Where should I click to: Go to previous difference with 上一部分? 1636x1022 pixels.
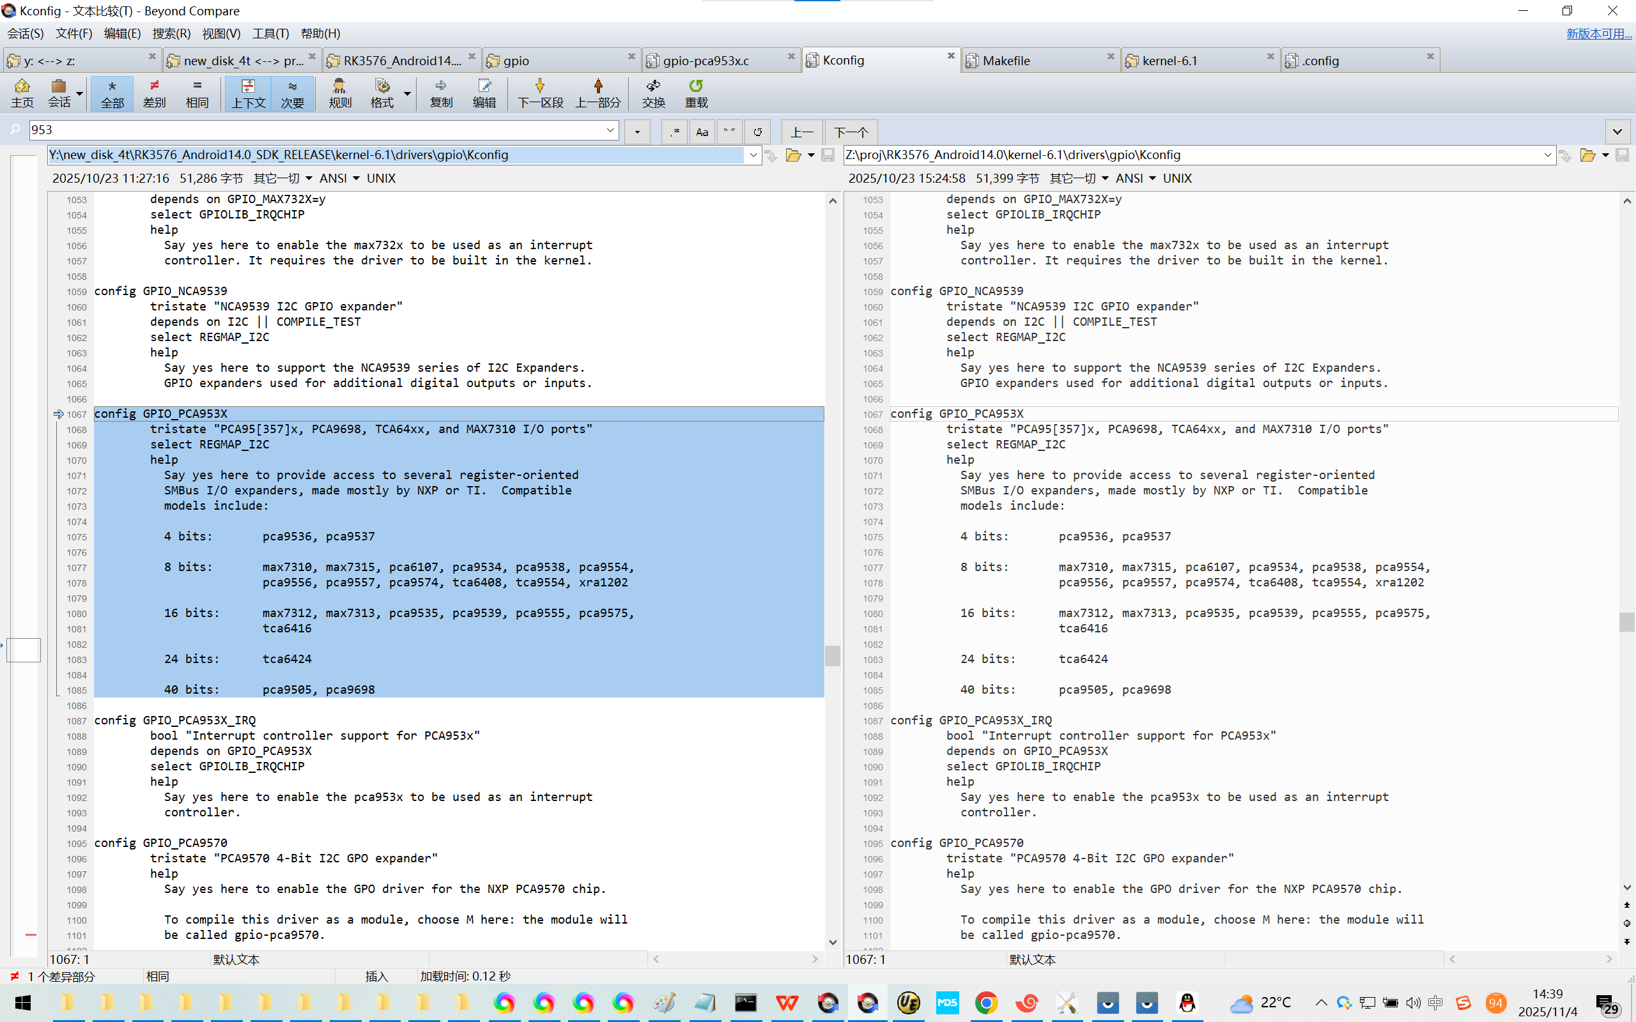point(598,93)
